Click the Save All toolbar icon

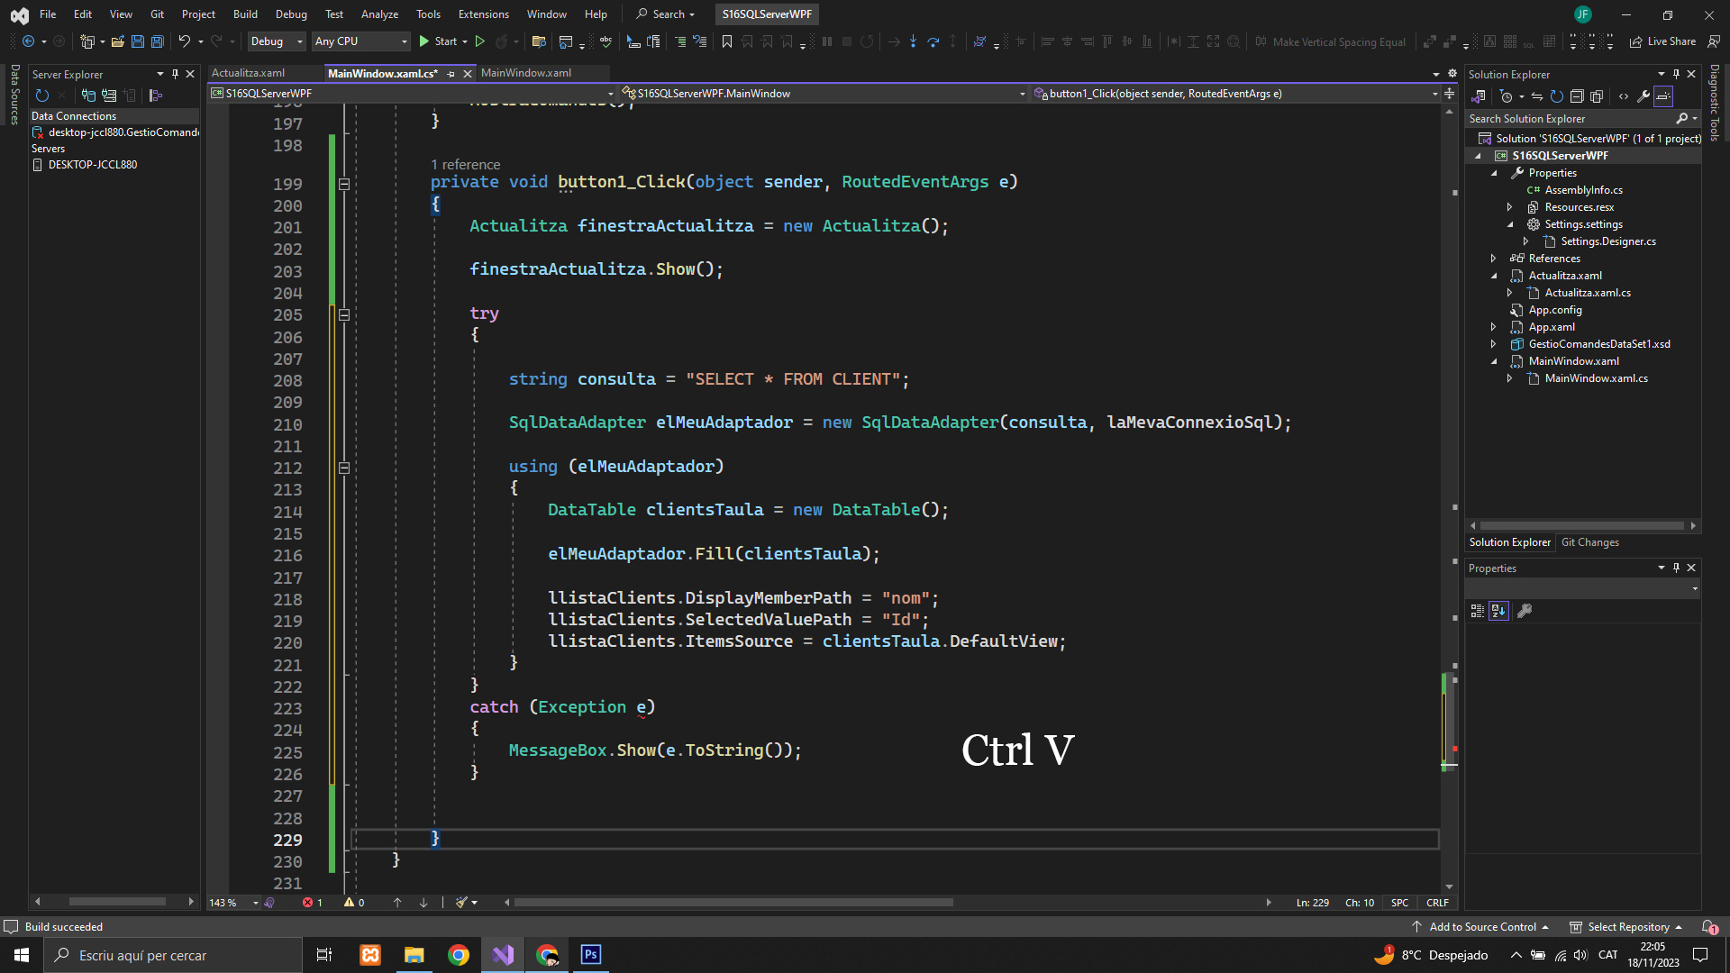[x=158, y=41]
